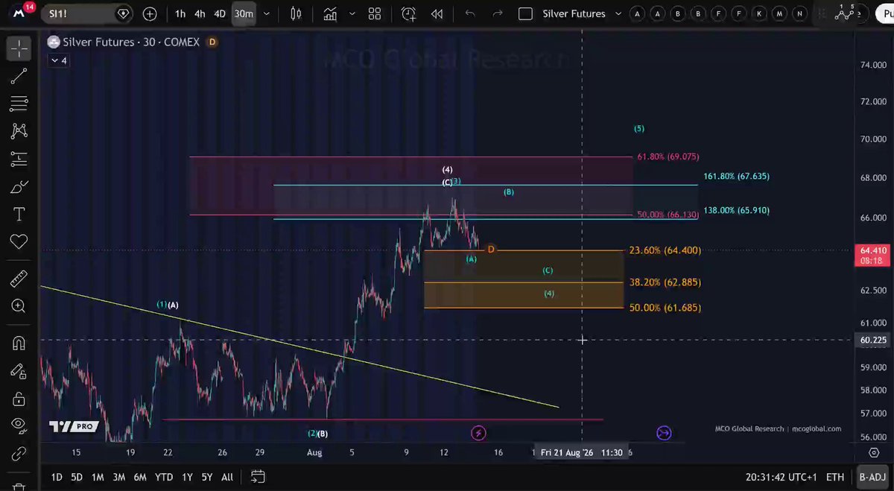Select the crosshair cursor tool
894x491 pixels.
(x=19, y=48)
